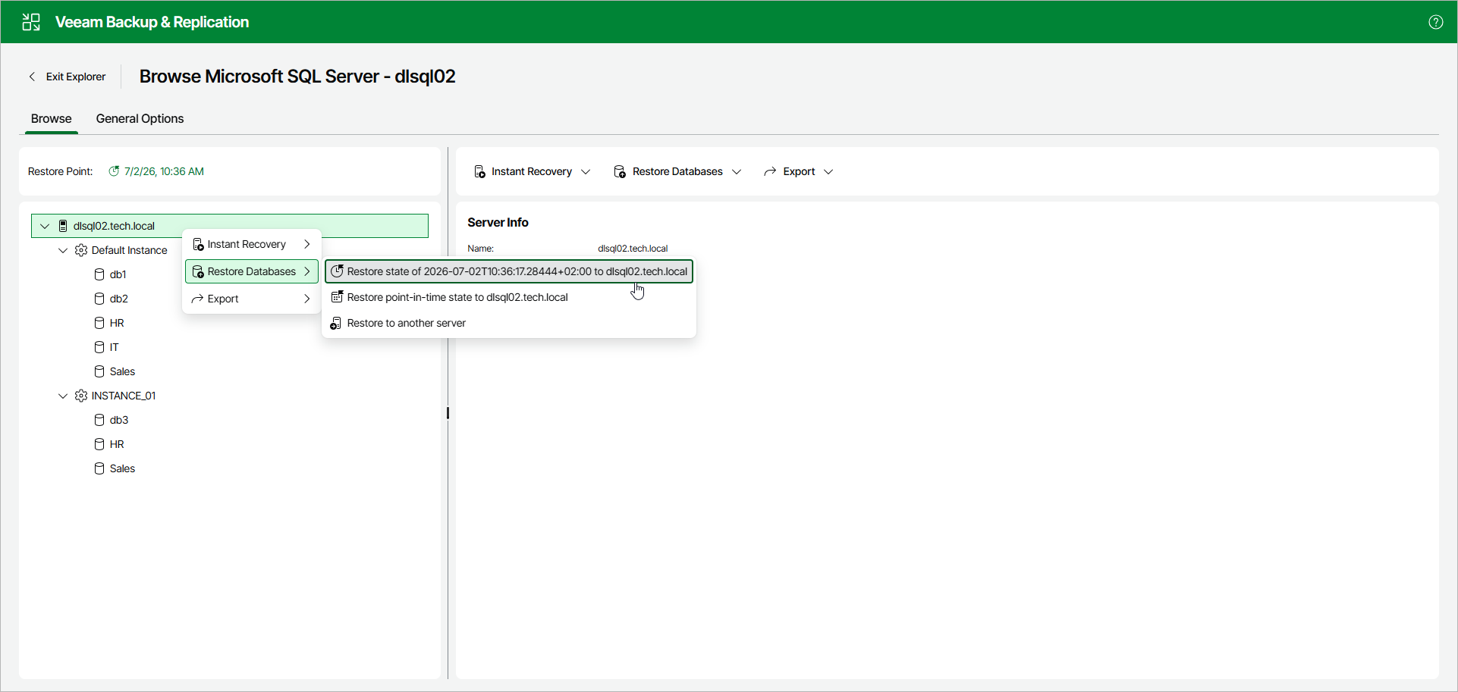Click the db1 database icon

point(99,274)
